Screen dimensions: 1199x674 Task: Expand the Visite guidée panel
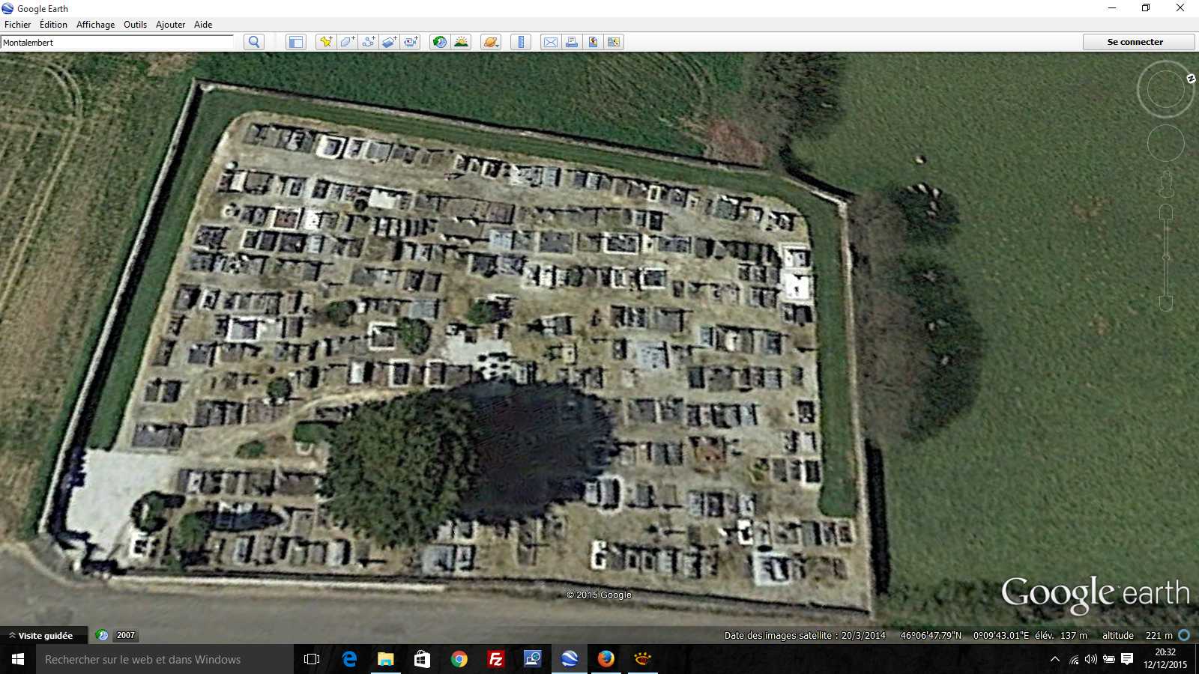(x=42, y=635)
